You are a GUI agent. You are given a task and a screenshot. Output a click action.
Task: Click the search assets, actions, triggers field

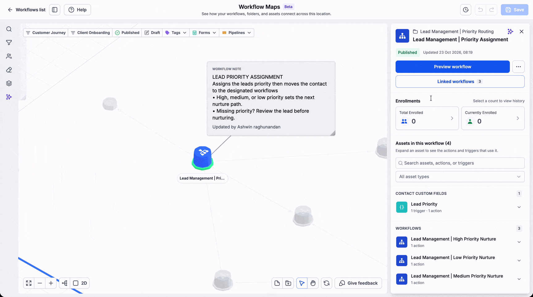(x=460, y=163)
